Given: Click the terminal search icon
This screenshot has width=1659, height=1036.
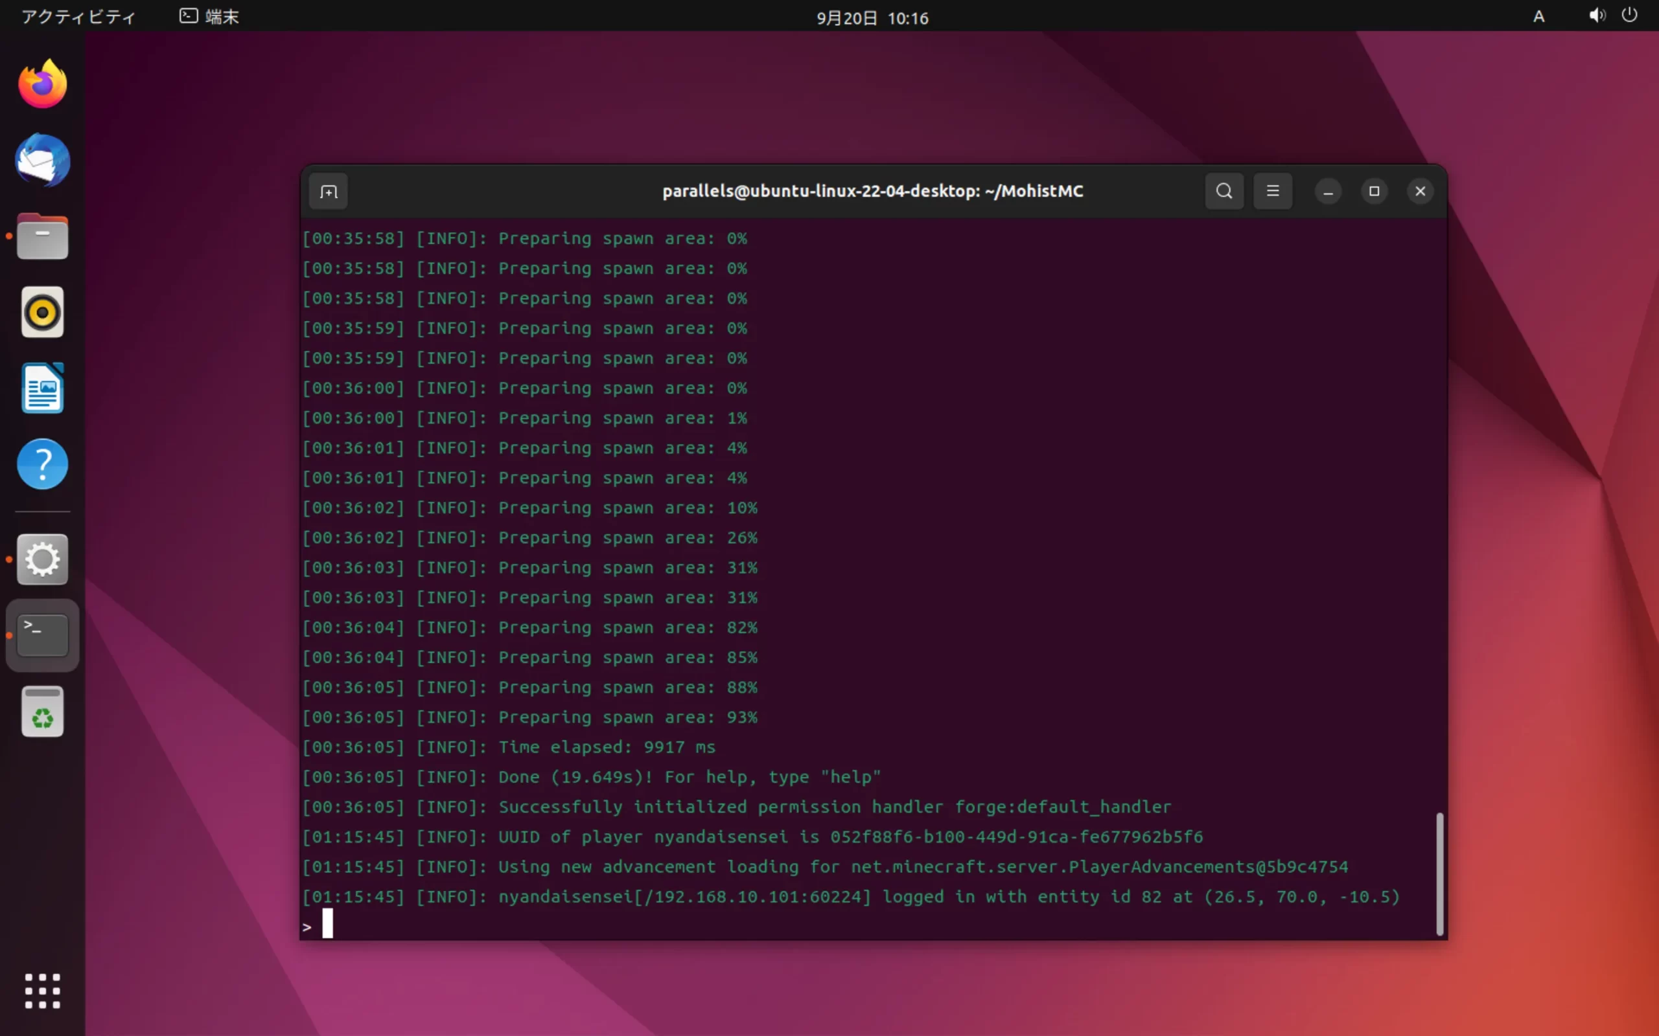Looking at the screenshot, I should [x=1224, y=191].
